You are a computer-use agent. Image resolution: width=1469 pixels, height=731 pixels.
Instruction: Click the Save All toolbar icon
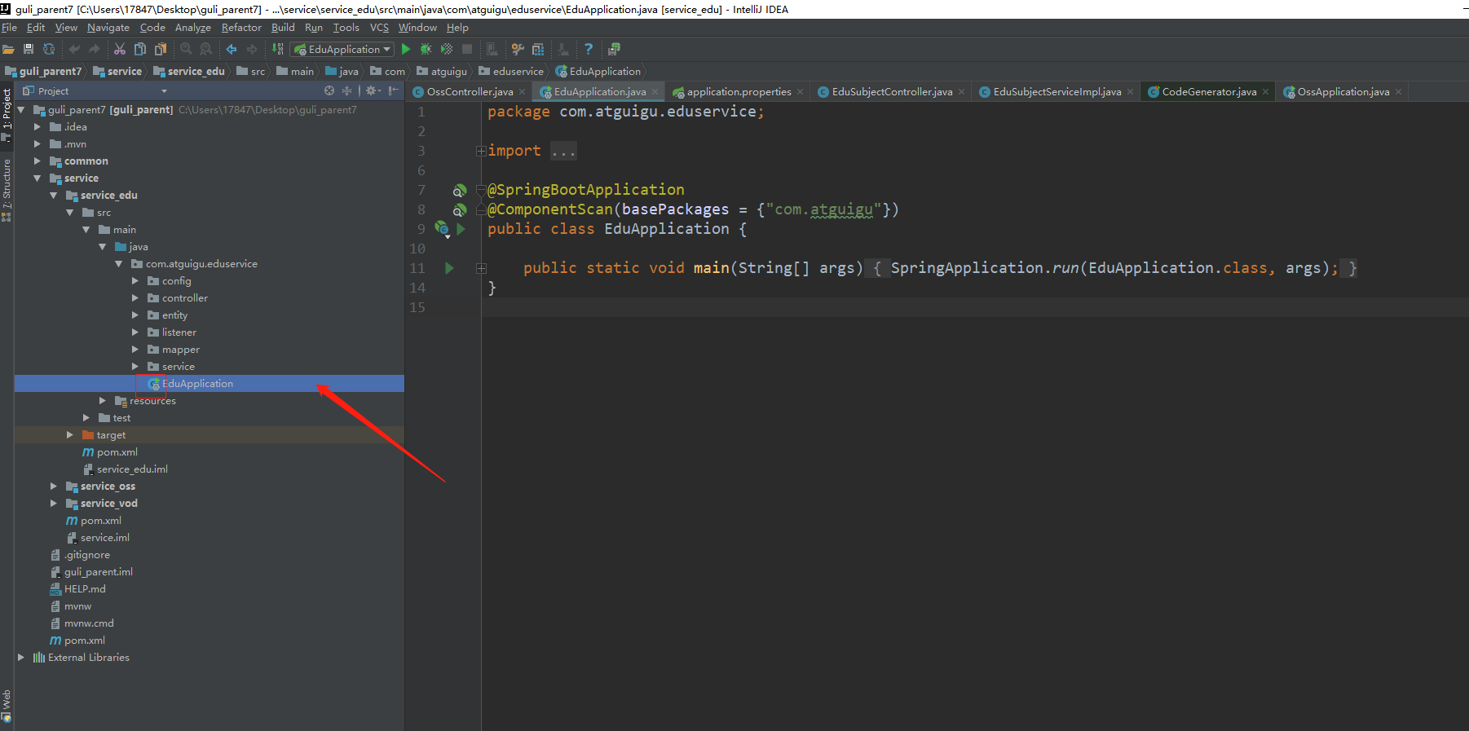click(x=29, y=49)
